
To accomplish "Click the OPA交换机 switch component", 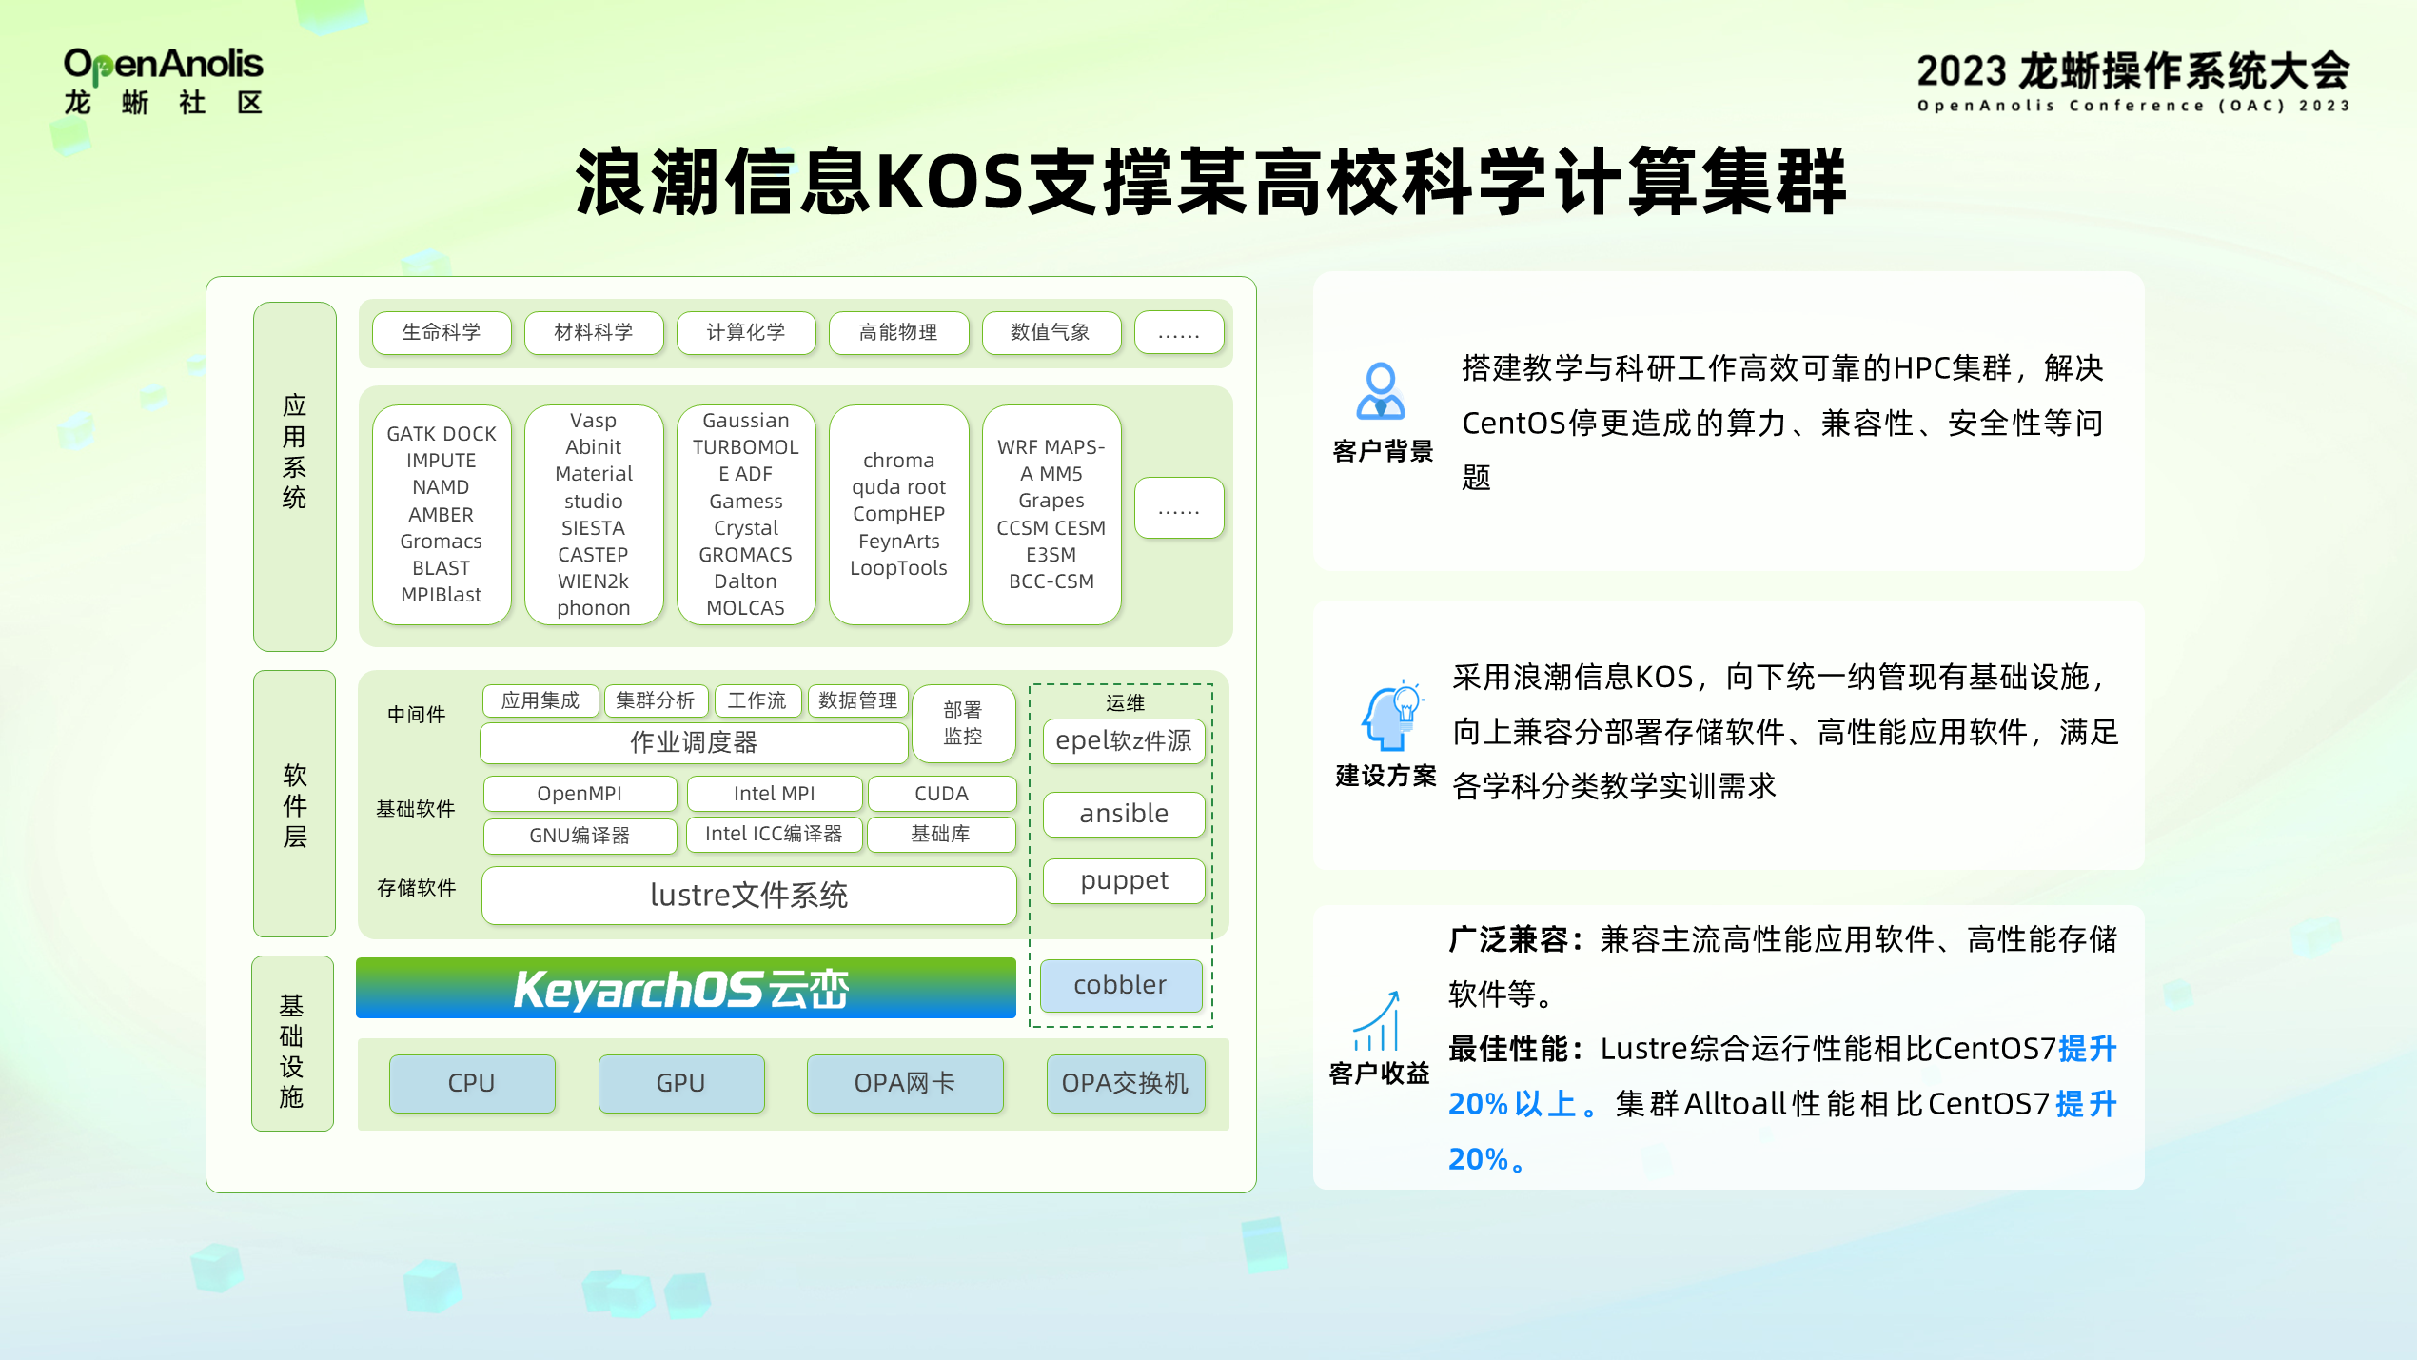I will 1128,1081.
